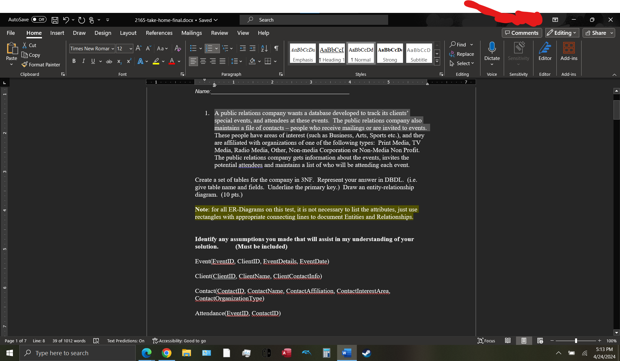Open the Editing mode dropdown
Viewport: 620px width, 361px height.
(562, 33)
